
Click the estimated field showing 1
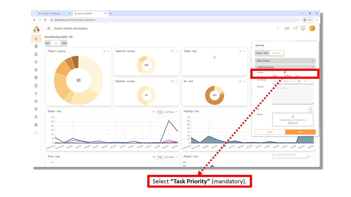tap(308, 81)
